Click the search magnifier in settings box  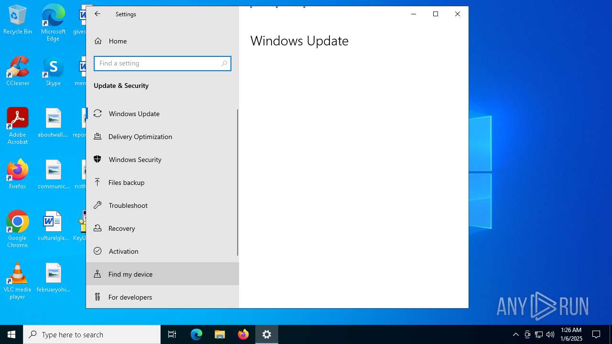coord(224,64)
